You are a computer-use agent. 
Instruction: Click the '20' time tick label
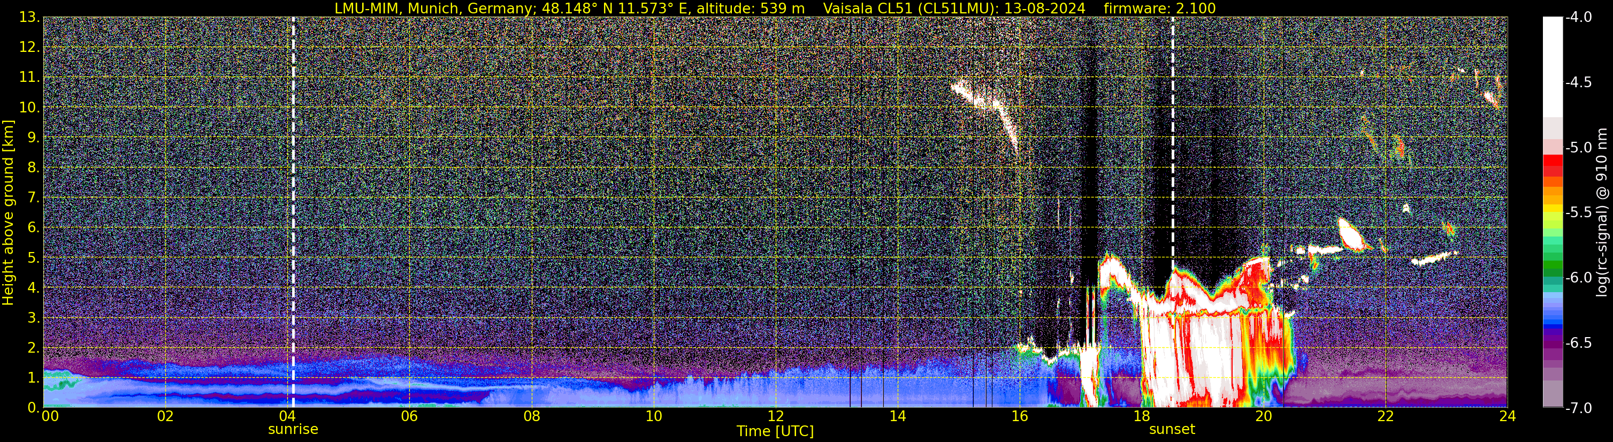[x=1264, y=416]
